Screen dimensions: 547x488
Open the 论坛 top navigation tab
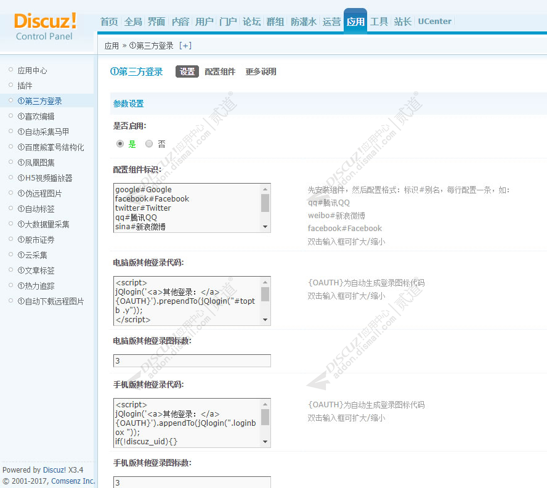251,22
